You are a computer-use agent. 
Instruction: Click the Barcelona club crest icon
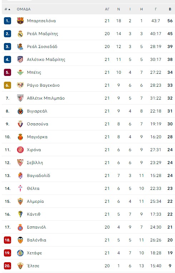(20, 21)
